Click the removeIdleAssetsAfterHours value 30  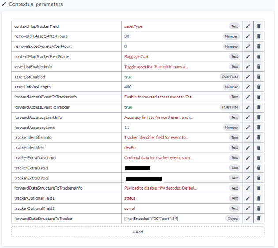click(127, 36)
